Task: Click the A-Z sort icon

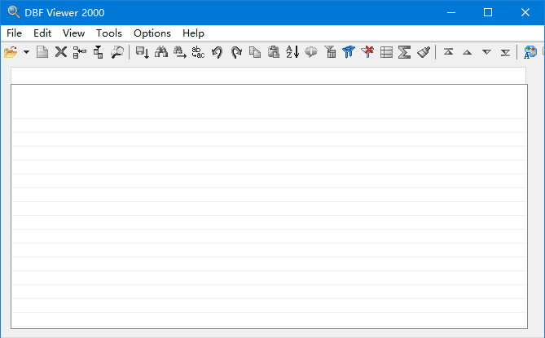Action: (292, 52)
